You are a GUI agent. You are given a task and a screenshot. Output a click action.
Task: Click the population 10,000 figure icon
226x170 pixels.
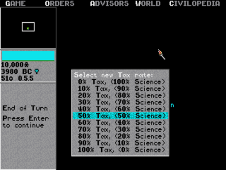[x=26, y=65]
